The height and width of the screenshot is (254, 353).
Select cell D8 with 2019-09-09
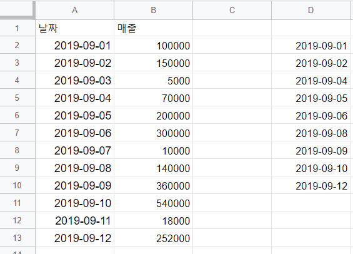point(311,150)
